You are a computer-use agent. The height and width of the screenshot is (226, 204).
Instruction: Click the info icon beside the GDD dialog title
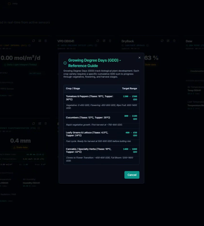coord(65,63)
